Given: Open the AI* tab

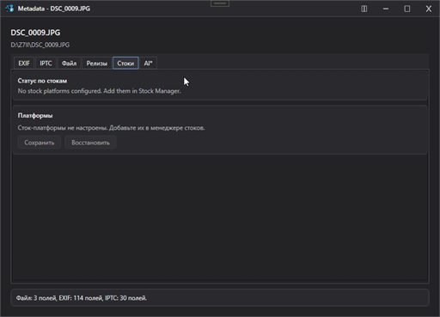Looking at the screenshot, I should click(x=148, y=64).
